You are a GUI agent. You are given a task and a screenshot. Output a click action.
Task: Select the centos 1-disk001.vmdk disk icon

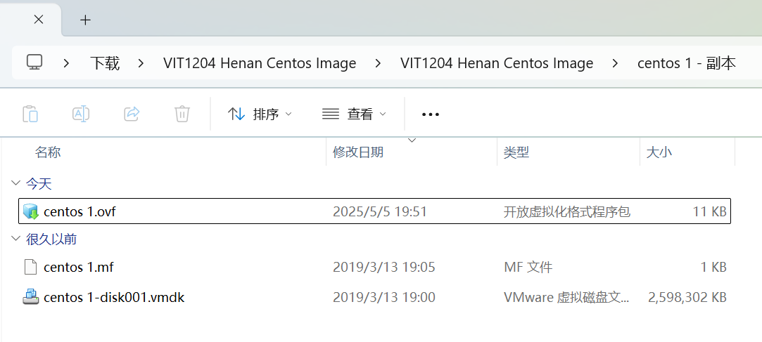pos(31,297)
